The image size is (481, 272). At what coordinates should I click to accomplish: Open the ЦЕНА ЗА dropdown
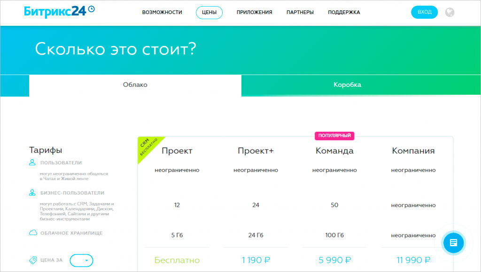click(x=81, y=260)
